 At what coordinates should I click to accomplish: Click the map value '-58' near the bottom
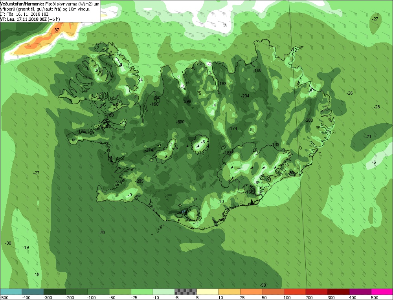(263, 285)
